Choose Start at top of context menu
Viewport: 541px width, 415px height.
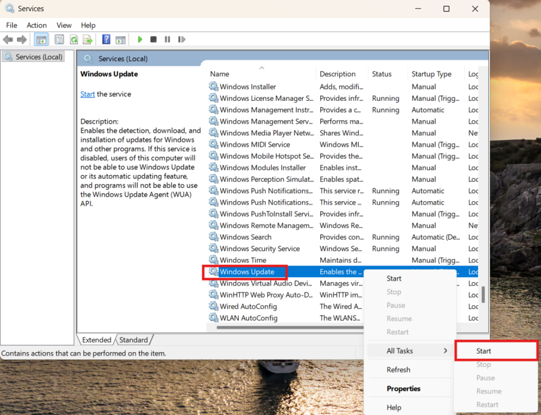pyautogui.click(x=410, y=278)
